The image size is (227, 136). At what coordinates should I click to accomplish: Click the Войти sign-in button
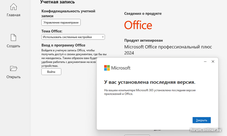coord(51,72)
